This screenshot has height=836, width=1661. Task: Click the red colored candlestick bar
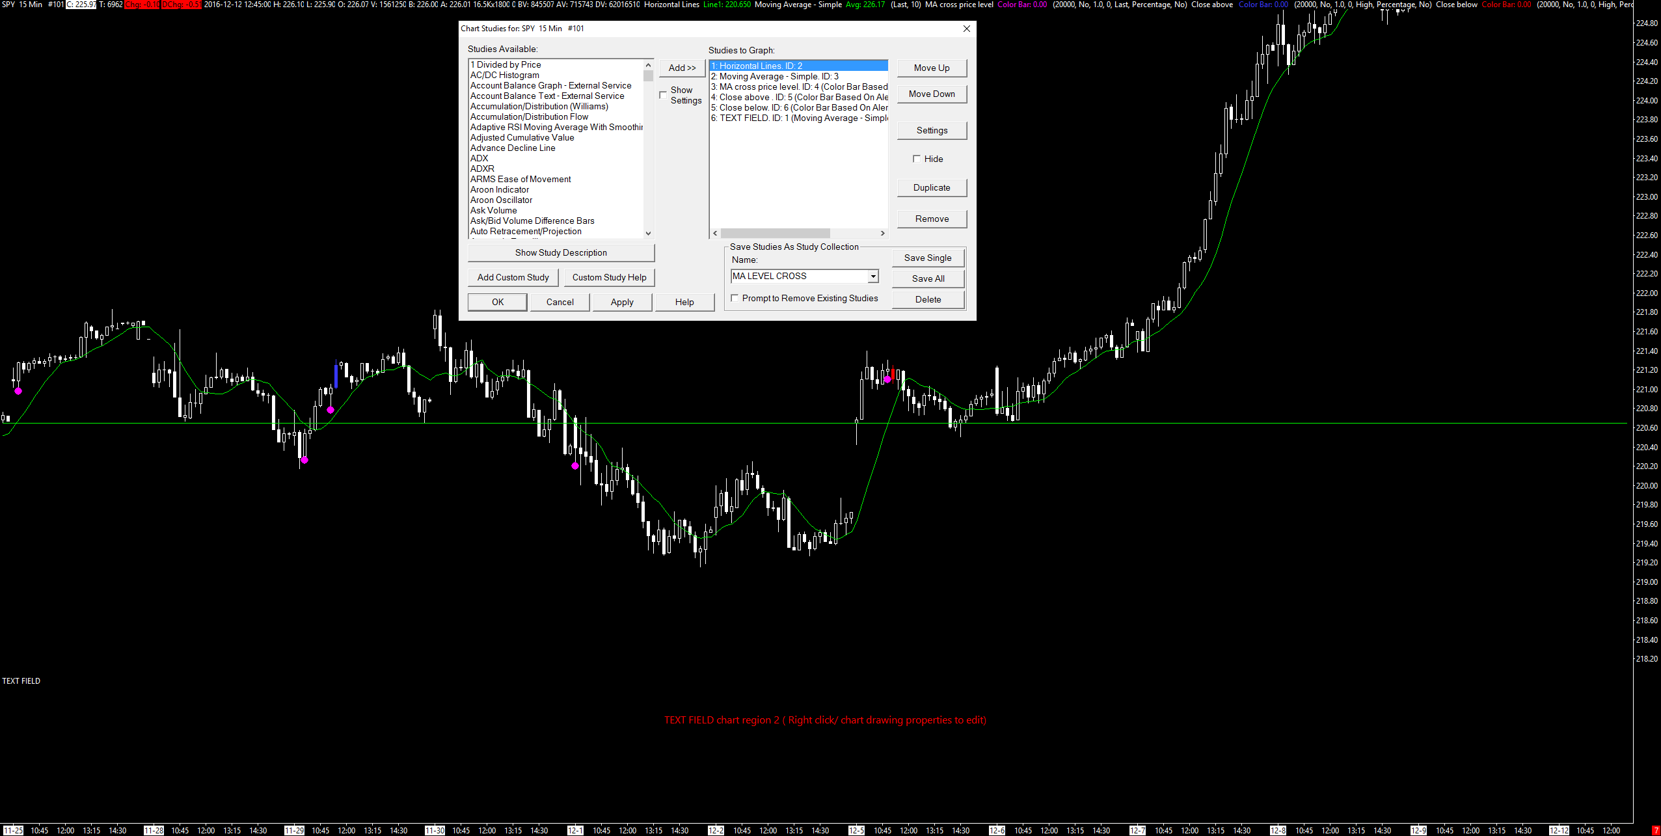(x=893, y=373)
